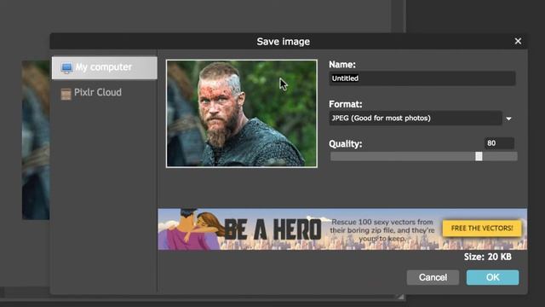
Task: Click the My computer monitor icon
Action: (x=66, y=67)
